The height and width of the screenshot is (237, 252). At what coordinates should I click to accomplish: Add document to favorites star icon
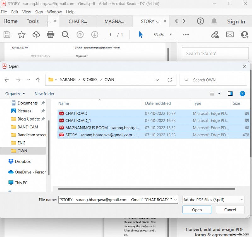(x=21, y=35)
